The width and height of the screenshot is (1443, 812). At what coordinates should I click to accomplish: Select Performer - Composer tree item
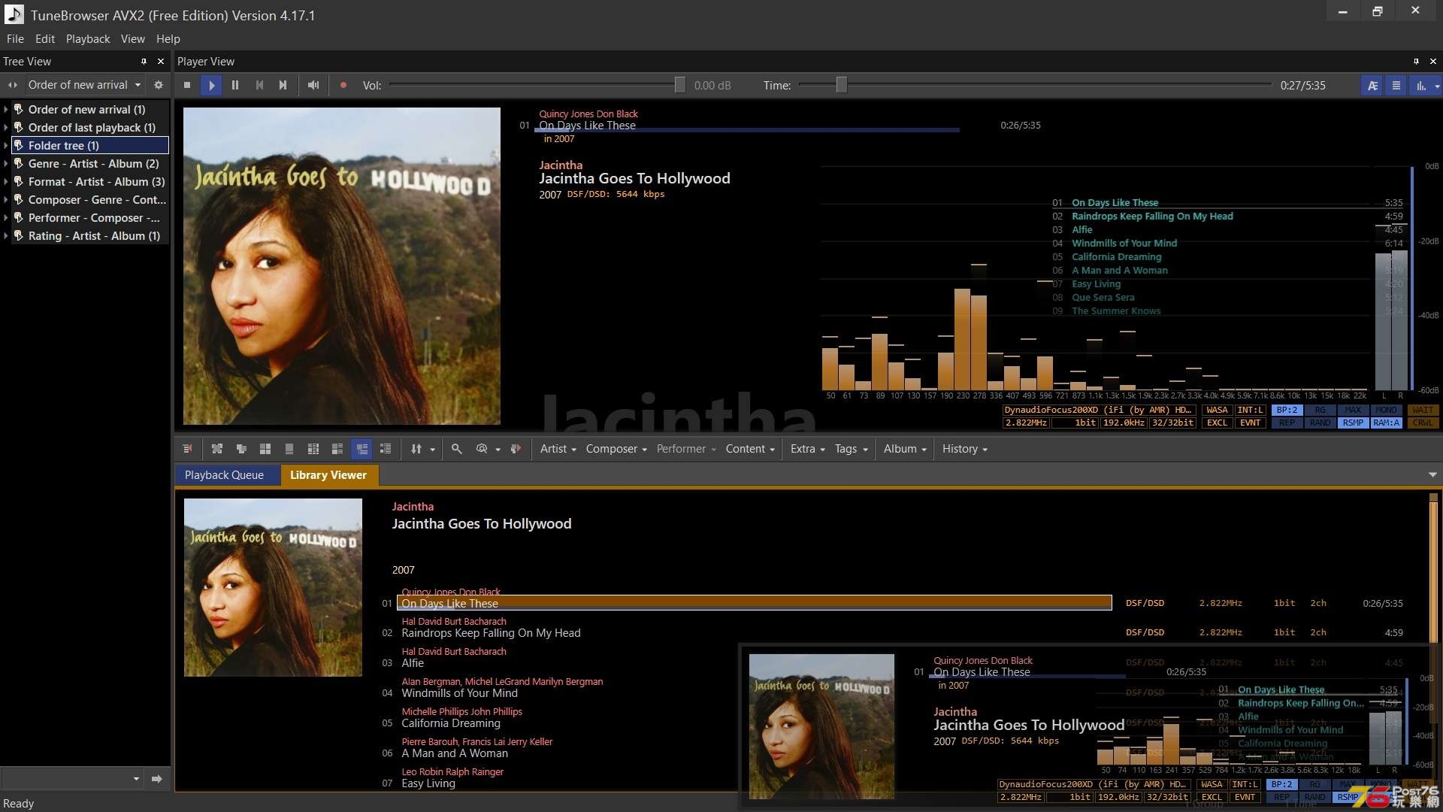(90, 217)
